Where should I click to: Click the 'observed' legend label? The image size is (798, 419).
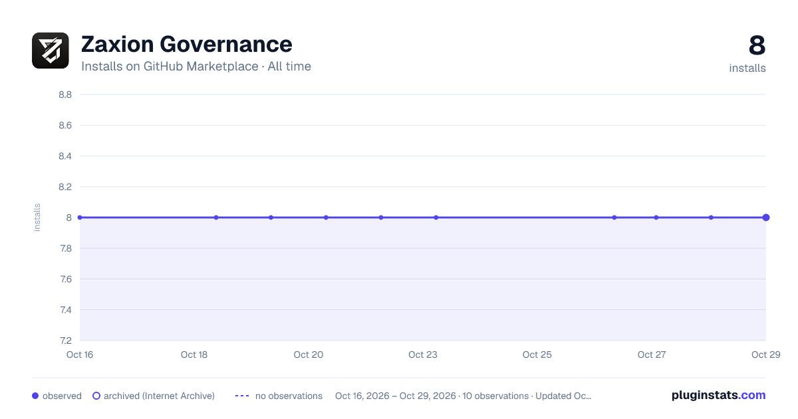click(x=62, y=396)
